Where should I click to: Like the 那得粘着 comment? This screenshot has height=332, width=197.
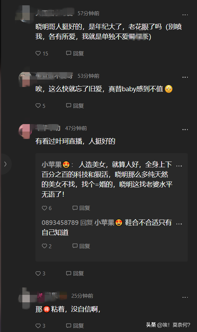pyautogui.click(x=40, y=326)
